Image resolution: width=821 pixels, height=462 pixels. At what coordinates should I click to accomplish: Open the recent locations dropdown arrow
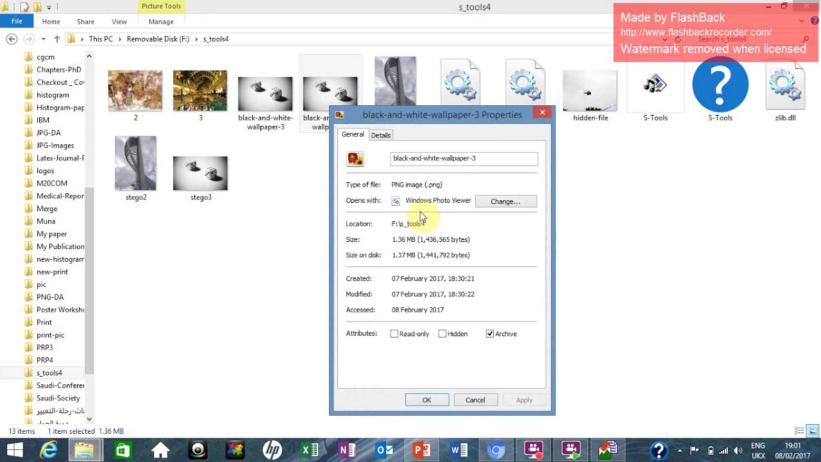tap(44, 39)
